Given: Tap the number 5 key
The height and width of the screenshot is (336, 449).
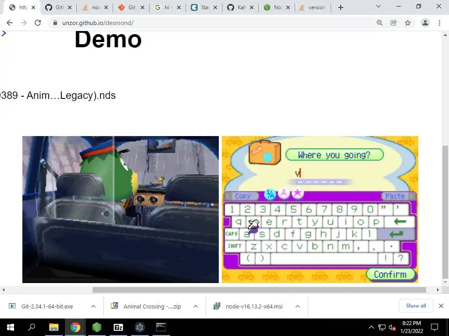Looking at the screenshot, I should [293, 210].
